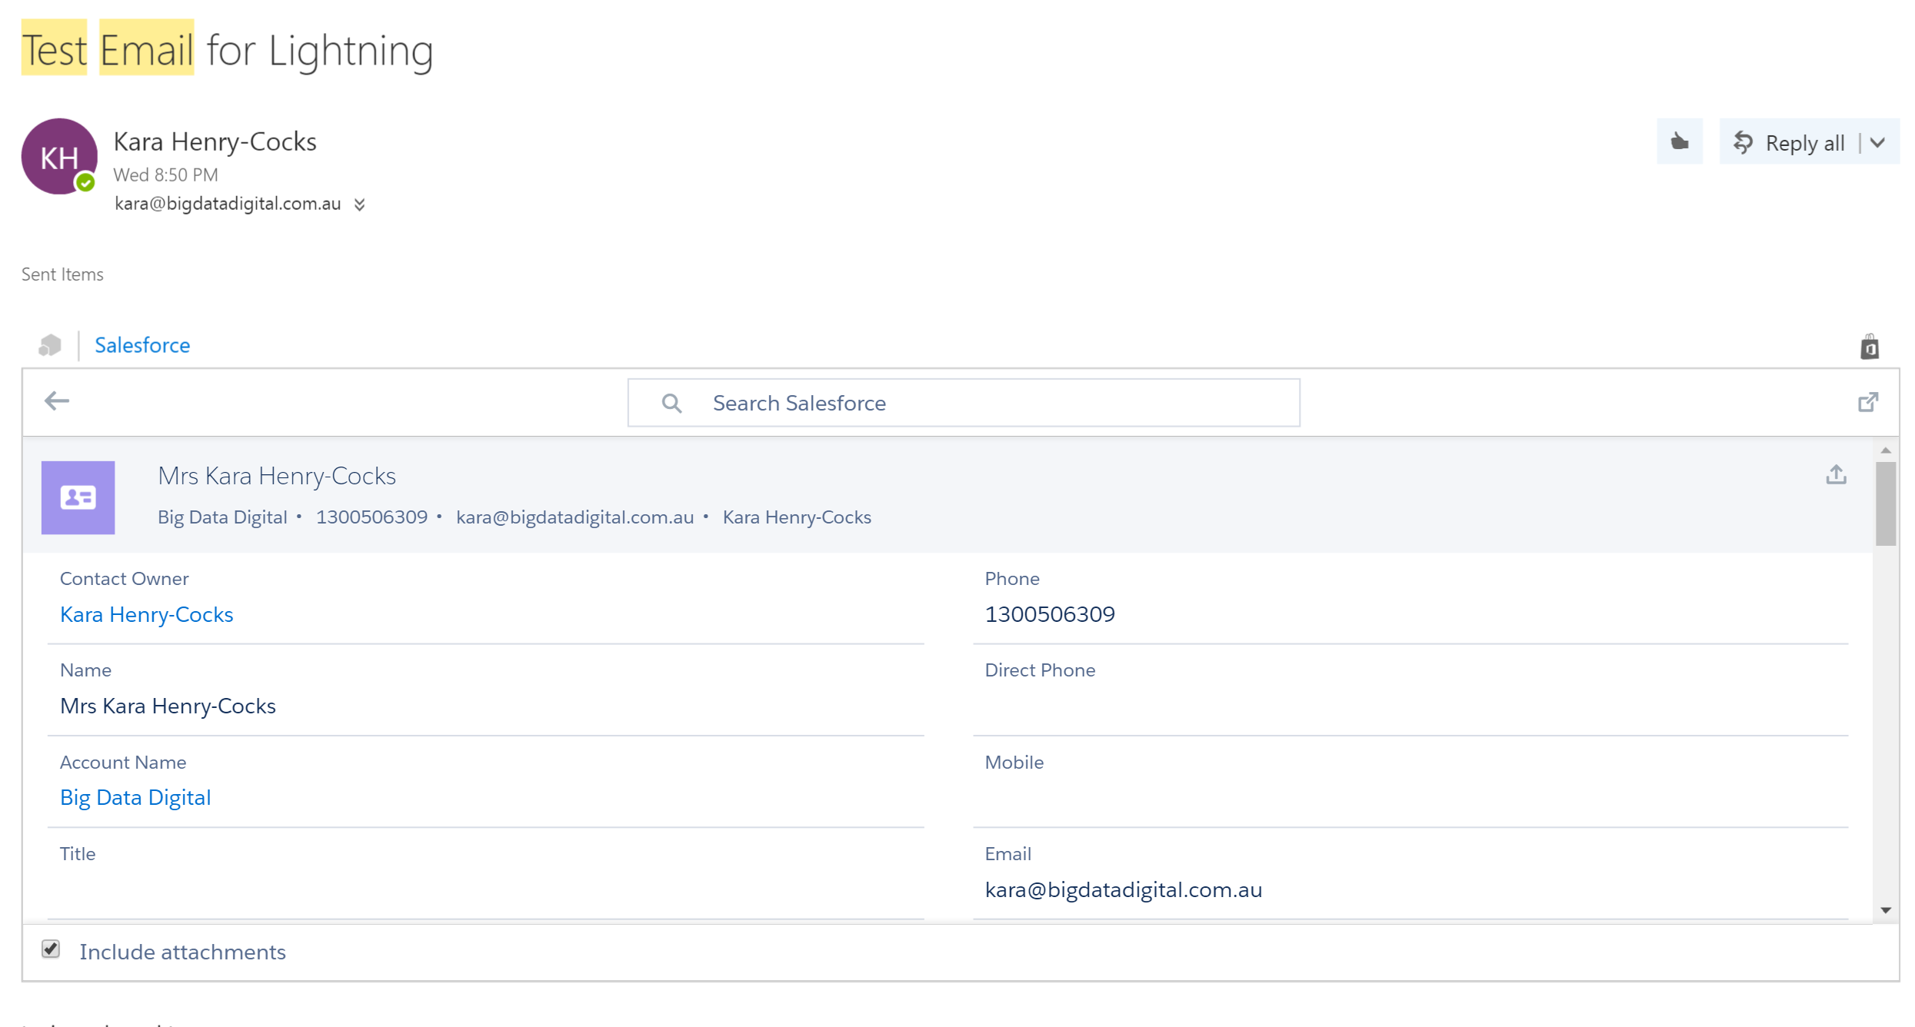Image resolution: width=1915 pixels, height=1027 pixels.
Task: Expand recipient details chevron next to email address
Action: click(x=359, y=204)
